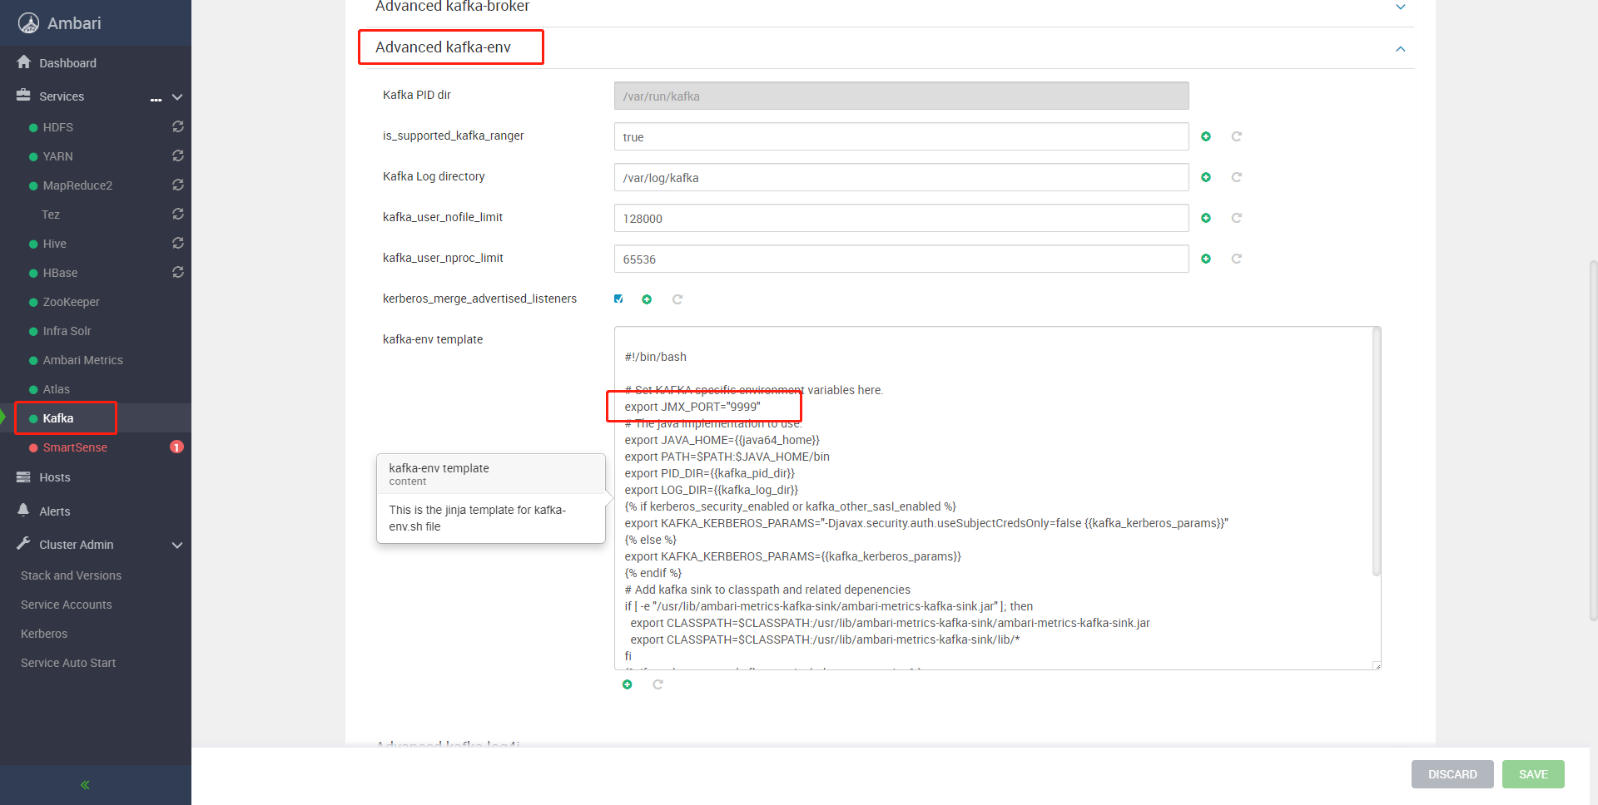This screenshot has height=805, width=1598.
Task: Discard the configuration changes
Action: pos(1452,774)
